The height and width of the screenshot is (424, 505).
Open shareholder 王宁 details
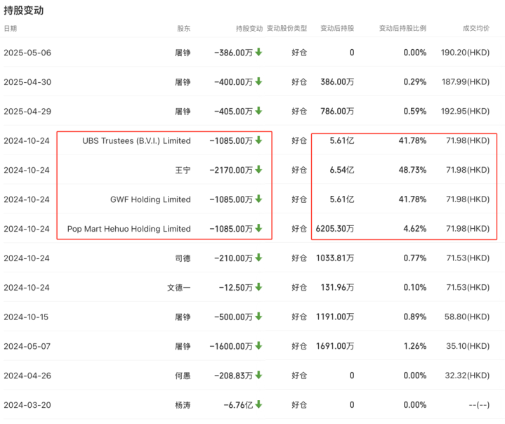183,170
